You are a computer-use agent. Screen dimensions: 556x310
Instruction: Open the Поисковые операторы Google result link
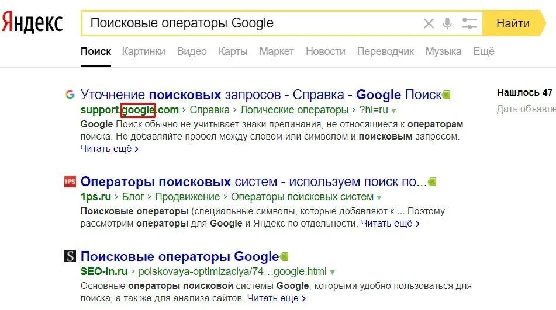[179, 256]
